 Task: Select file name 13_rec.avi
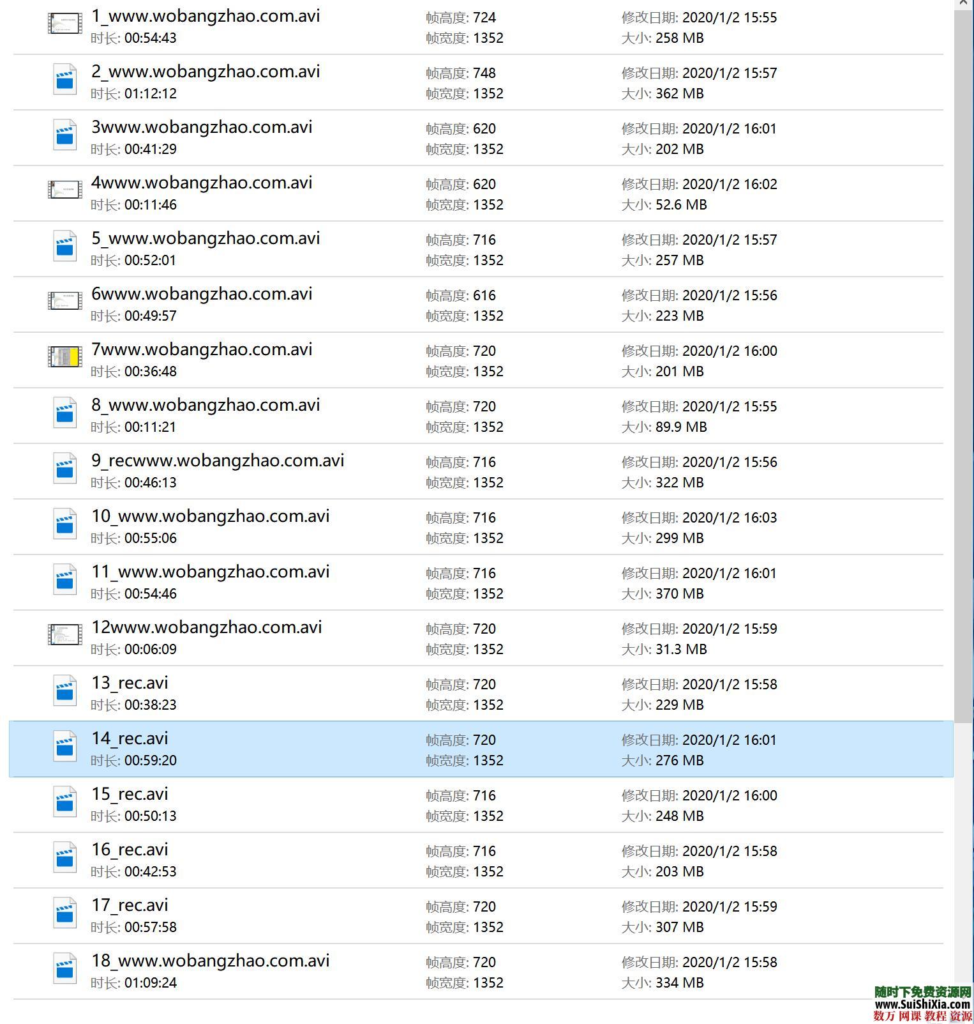click(130, 683)
